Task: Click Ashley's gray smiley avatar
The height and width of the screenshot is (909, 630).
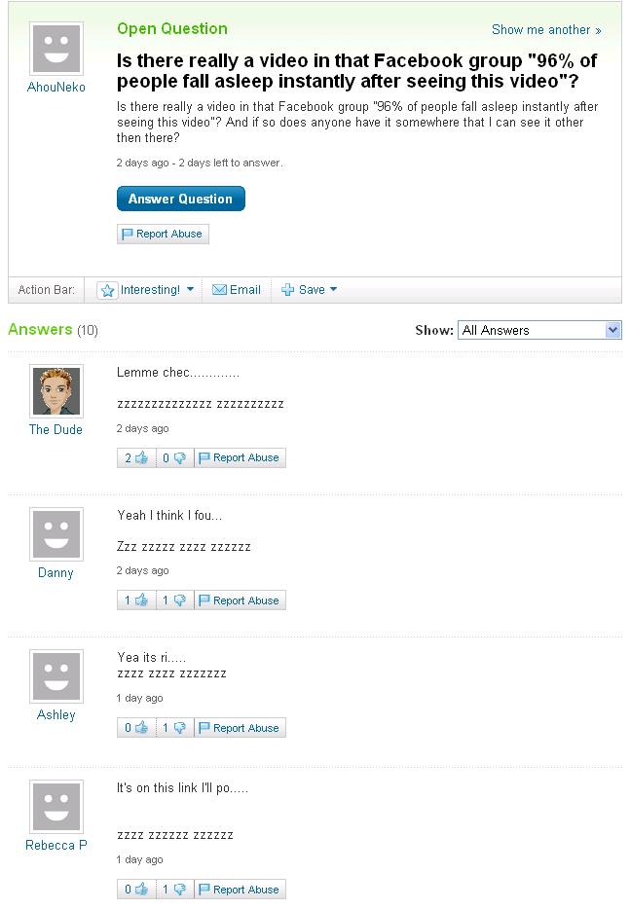Action: click(x=56, y=677)
